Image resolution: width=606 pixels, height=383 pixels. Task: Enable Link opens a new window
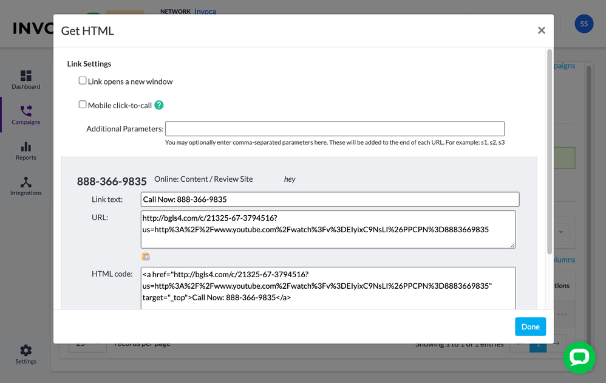pyautogui.click(x=83, y=81)
